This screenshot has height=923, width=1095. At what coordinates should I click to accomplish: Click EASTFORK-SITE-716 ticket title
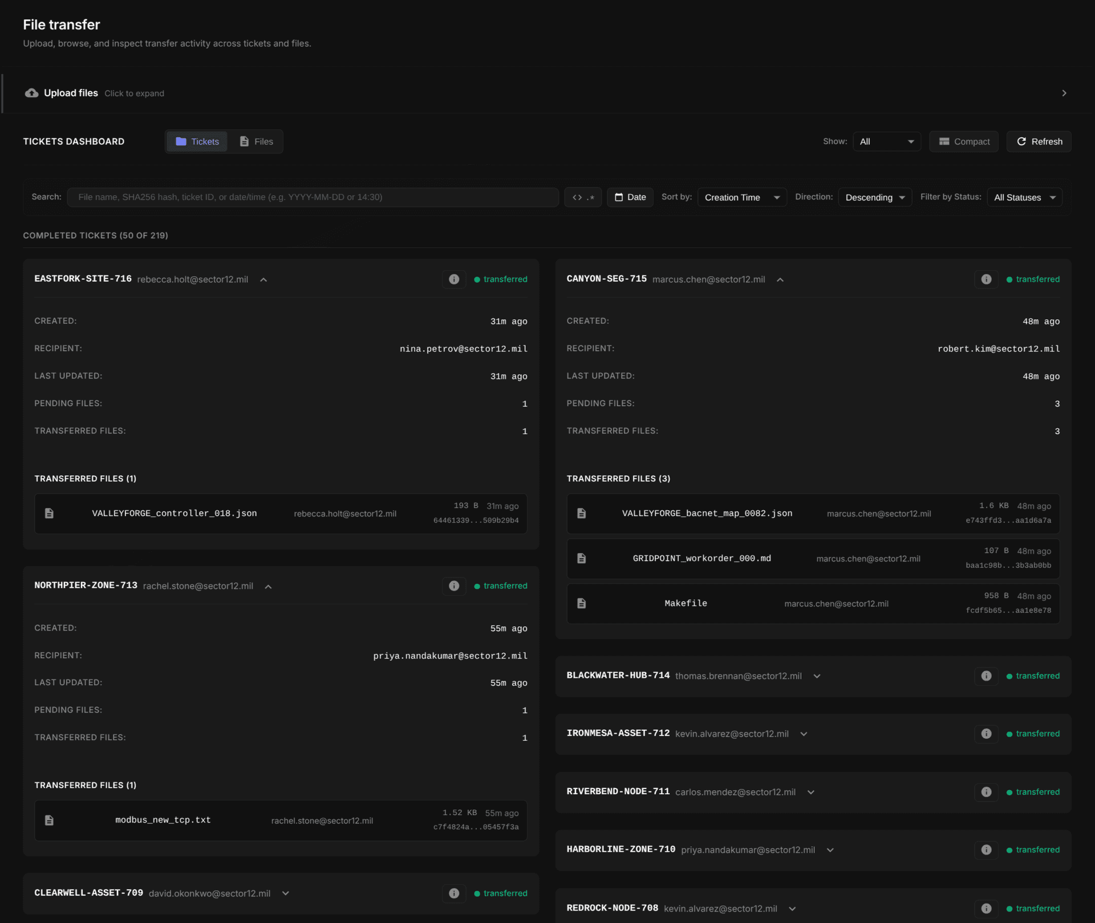click(x=83, y=279)
